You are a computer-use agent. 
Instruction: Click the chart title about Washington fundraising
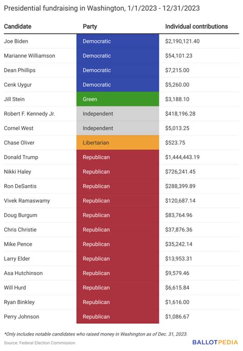102,8
